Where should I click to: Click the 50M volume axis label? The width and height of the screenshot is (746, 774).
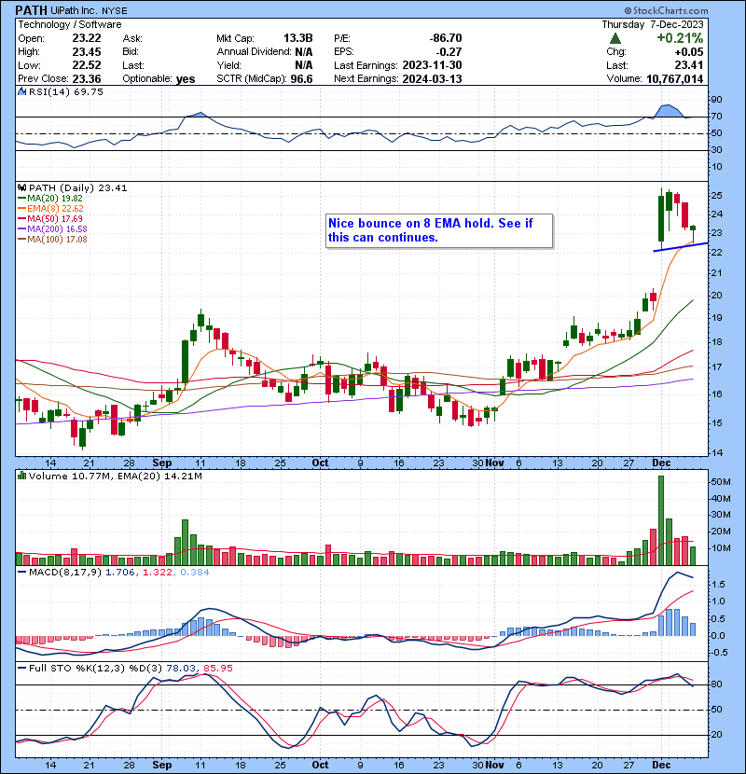point(720,482)
